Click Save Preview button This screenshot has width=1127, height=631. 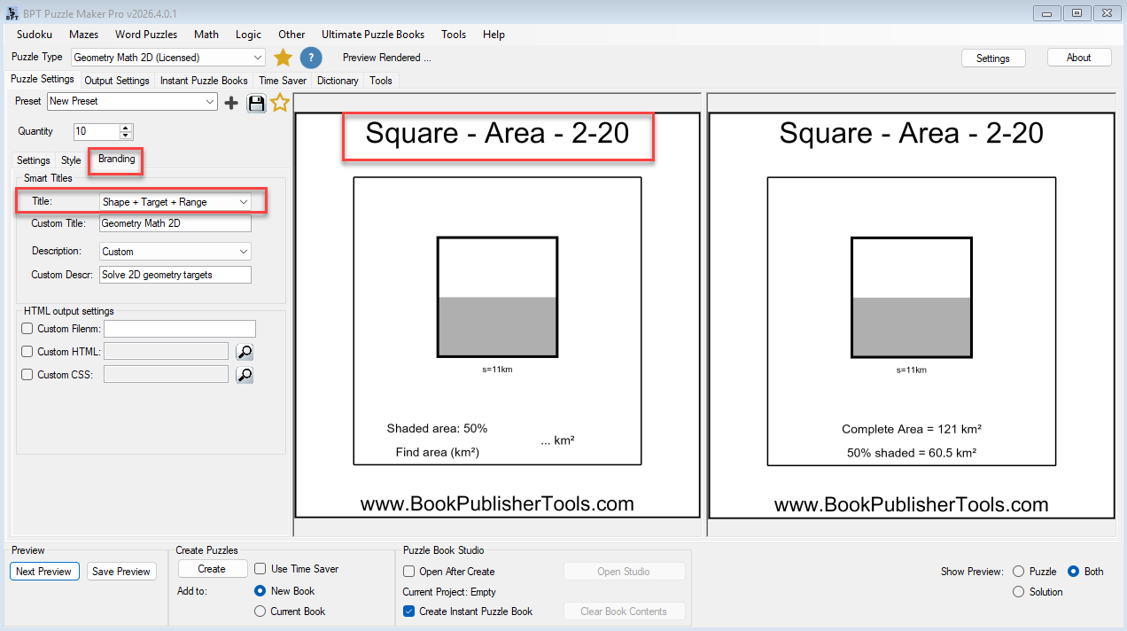(x=121, y=572)
